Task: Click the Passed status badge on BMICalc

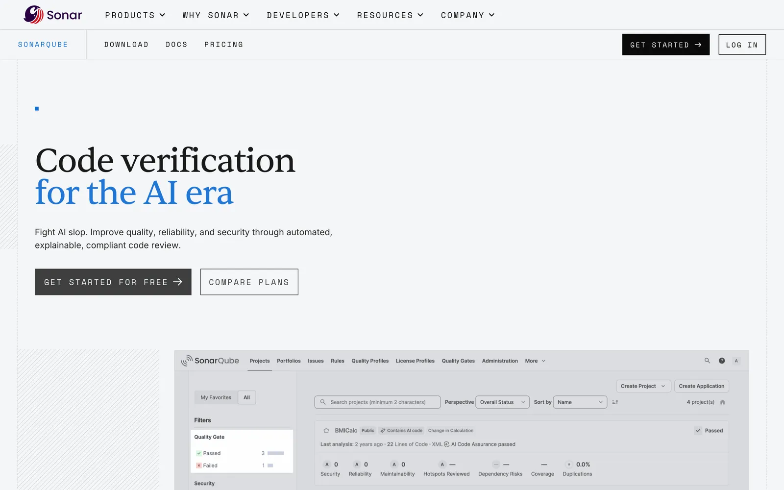Action: pos(709,431)
